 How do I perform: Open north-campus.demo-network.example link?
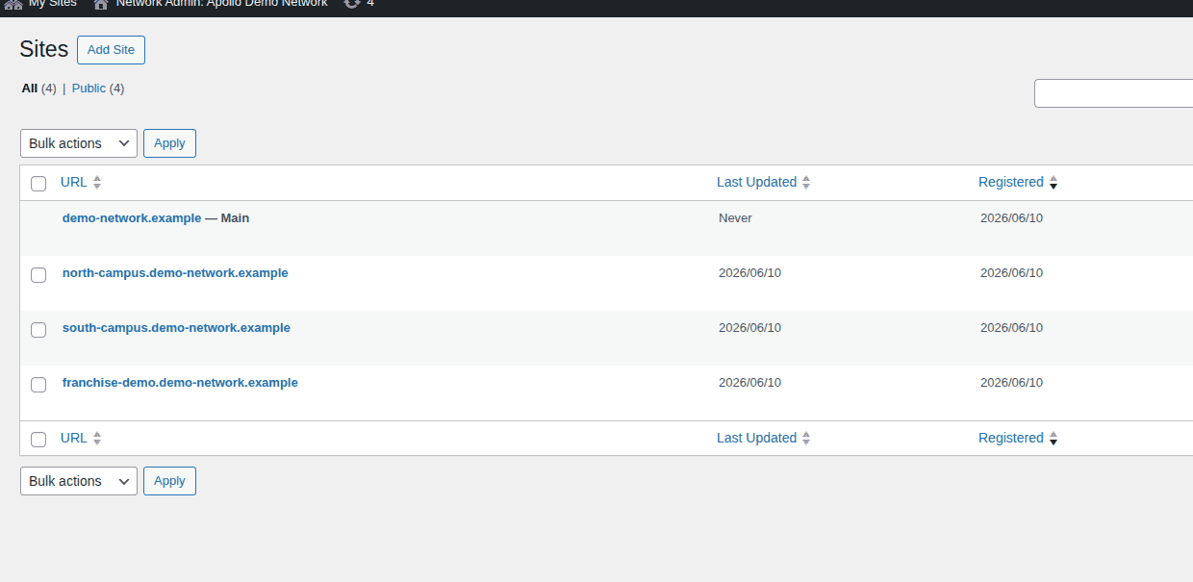coord(175,273)
